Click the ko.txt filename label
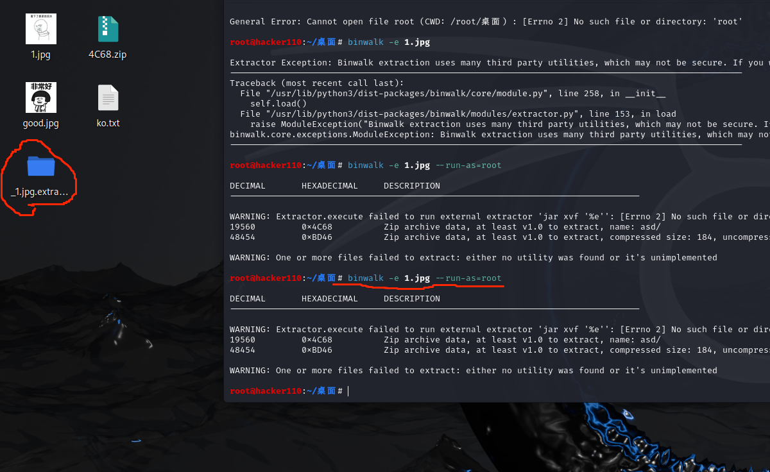This screenshot has height=472, width=770. tap(108, 123)
